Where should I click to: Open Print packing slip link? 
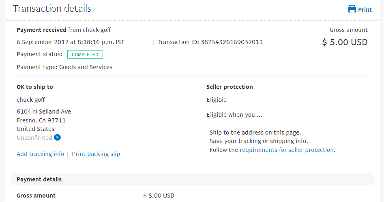point(96,154)
